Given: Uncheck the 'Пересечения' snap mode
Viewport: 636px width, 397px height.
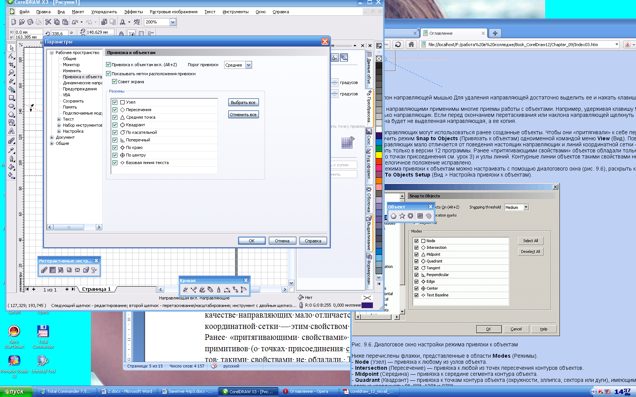Looking at the screenshot, I should (x=115, y=110).
